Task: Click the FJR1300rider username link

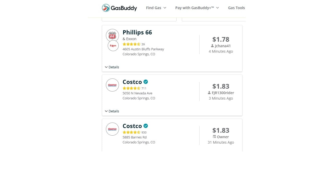Action: (x=223, y=93)
